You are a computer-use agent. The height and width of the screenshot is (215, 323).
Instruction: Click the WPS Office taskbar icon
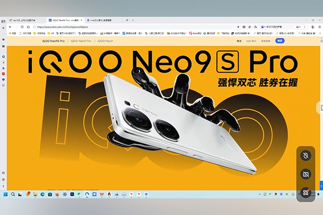101,194
